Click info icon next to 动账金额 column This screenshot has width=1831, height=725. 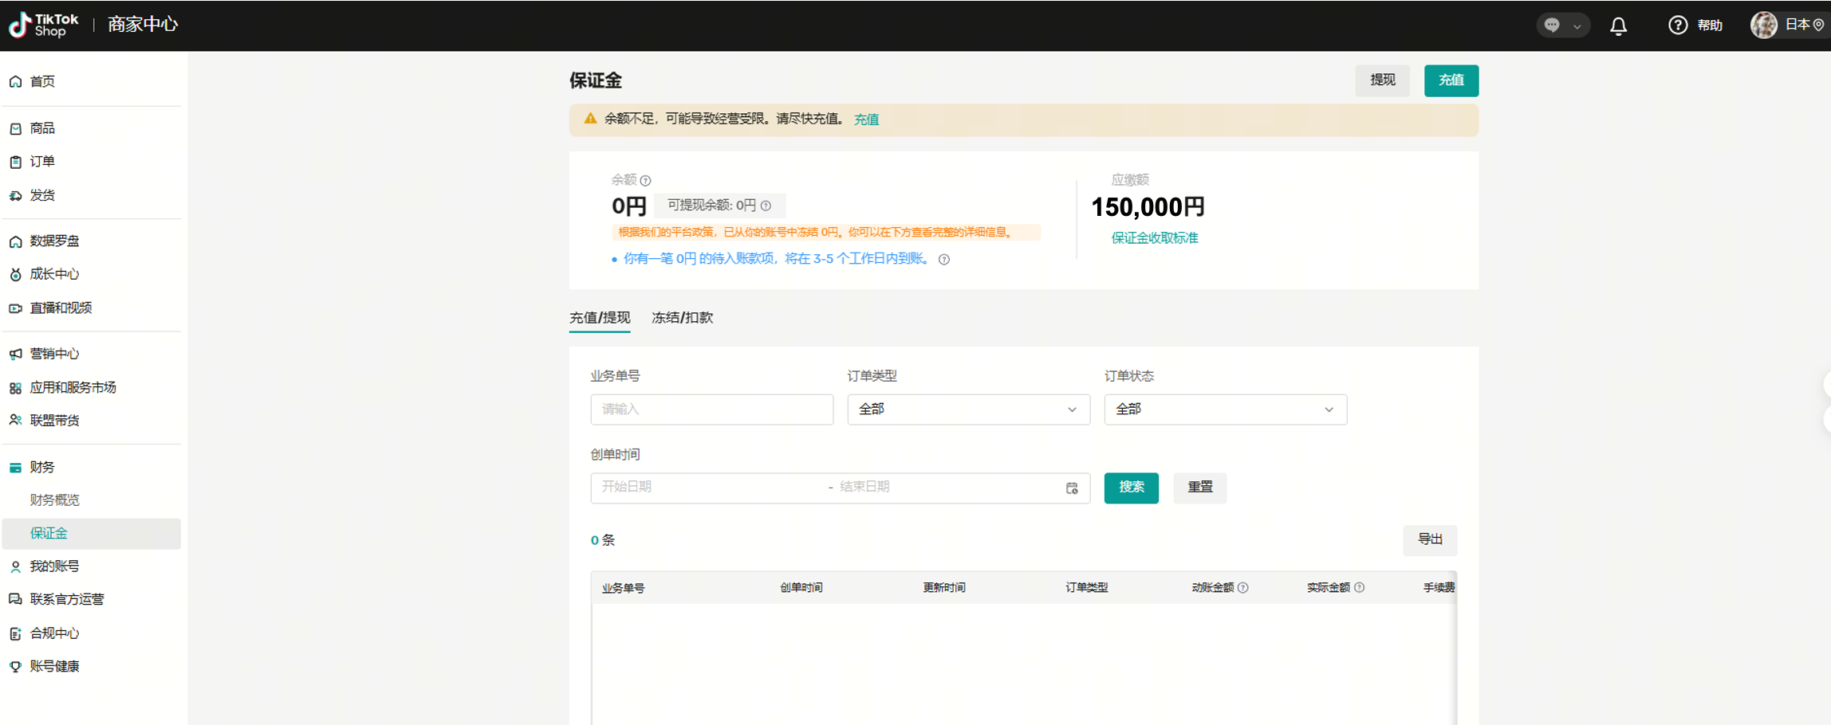pyautogui.click(x=1243, y=588)
